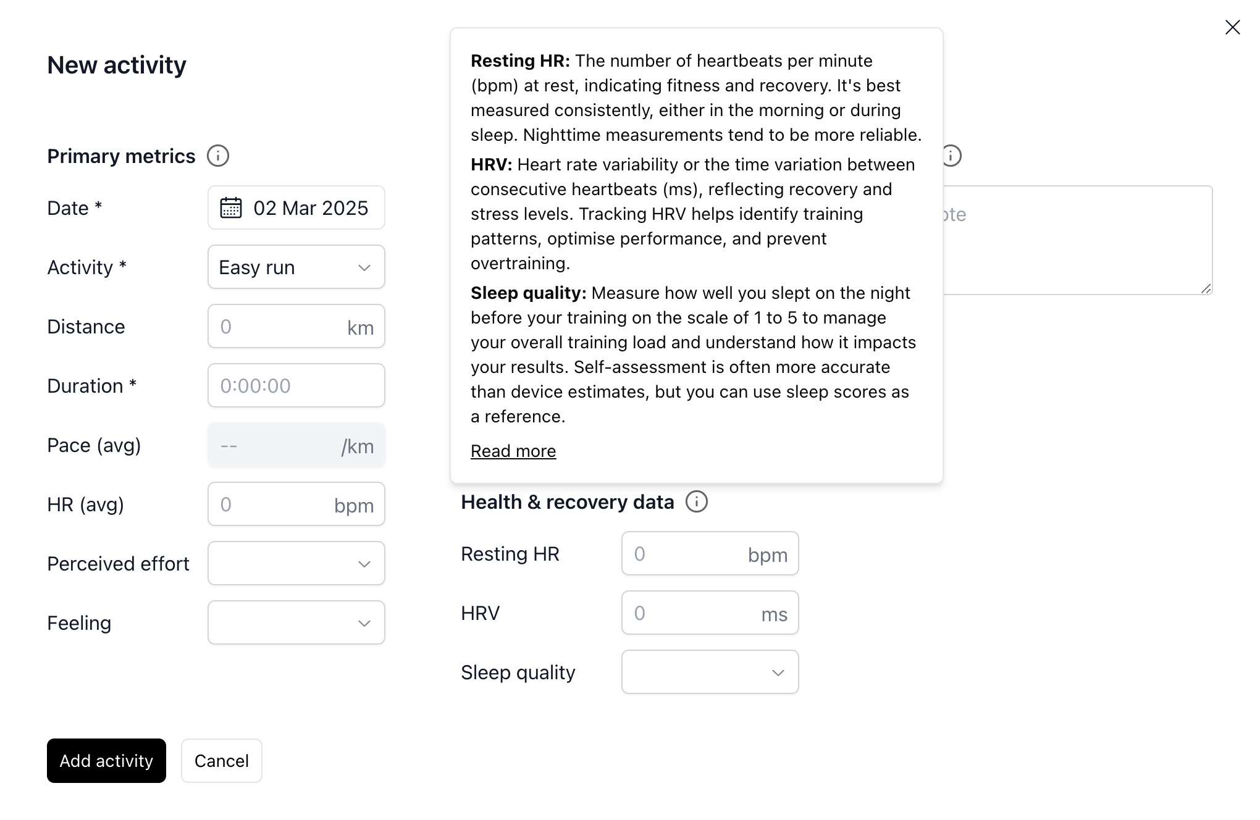Click the Primary metrics info icon
The width and height of the screenshot is (1260, 820).
coord(218,156)
